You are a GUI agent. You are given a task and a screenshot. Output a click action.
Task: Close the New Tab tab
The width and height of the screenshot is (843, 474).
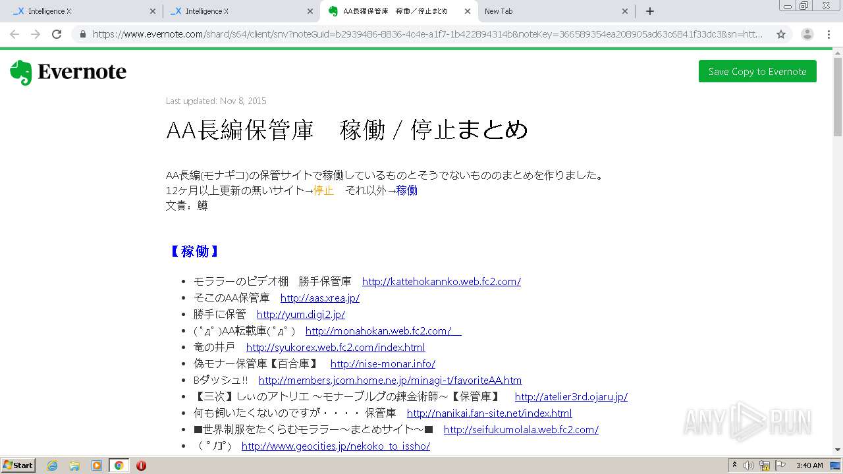pyautogui.click(x=625, y=11)
